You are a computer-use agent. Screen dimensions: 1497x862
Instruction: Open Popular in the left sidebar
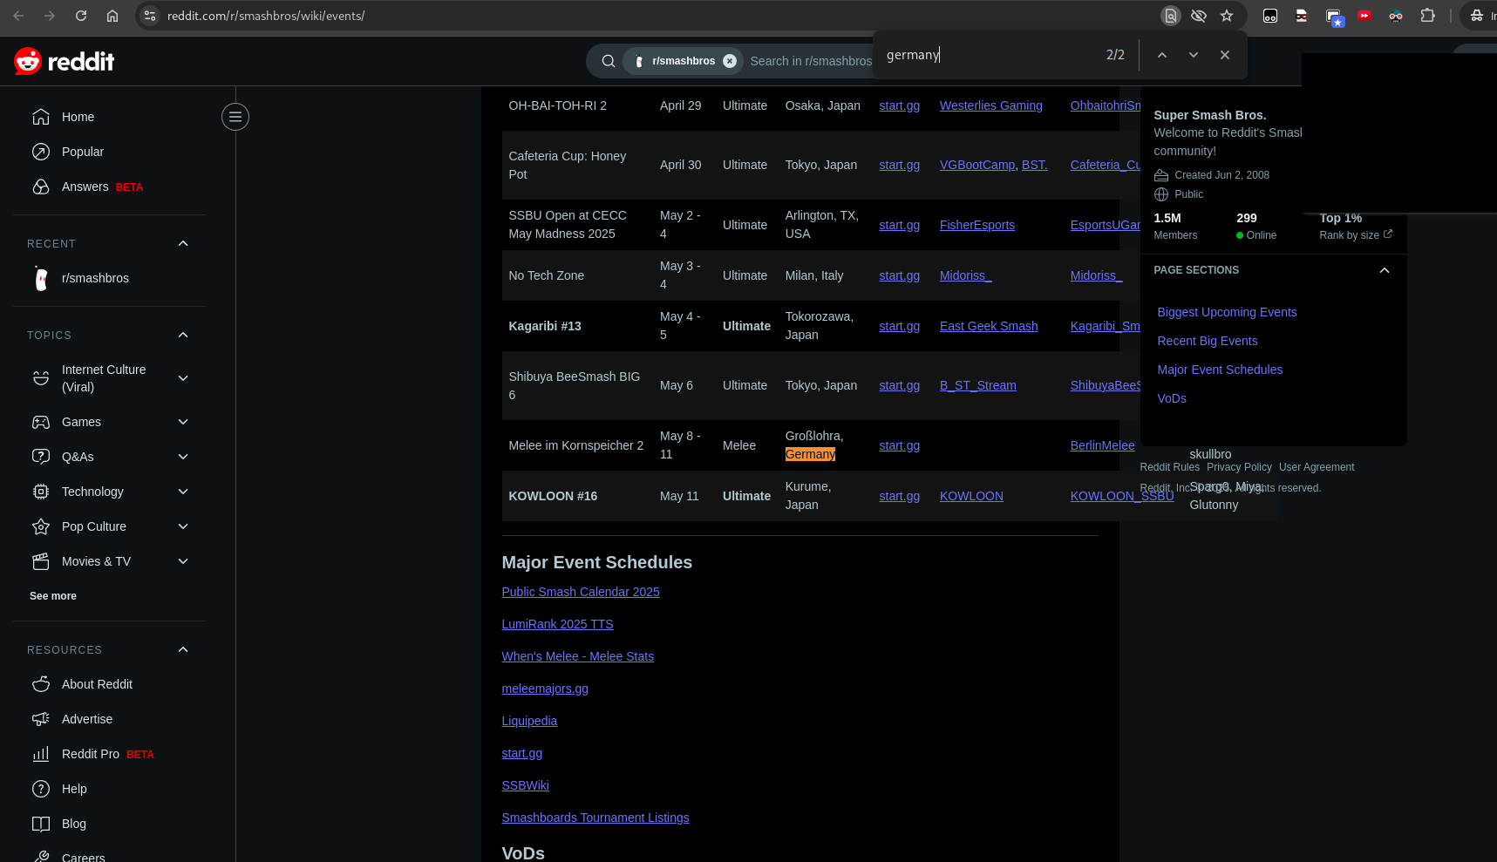point(82,152)
